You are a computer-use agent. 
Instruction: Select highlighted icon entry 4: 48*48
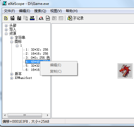[x=33, y=62]
